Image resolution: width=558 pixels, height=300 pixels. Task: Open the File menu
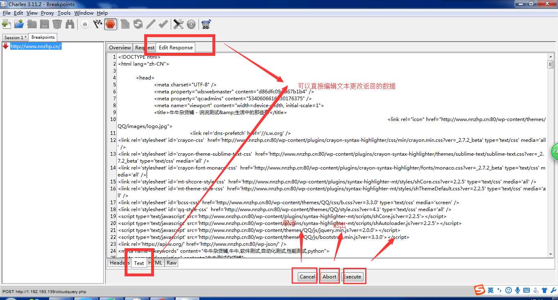pyautogui.click(x=7, y=13)
